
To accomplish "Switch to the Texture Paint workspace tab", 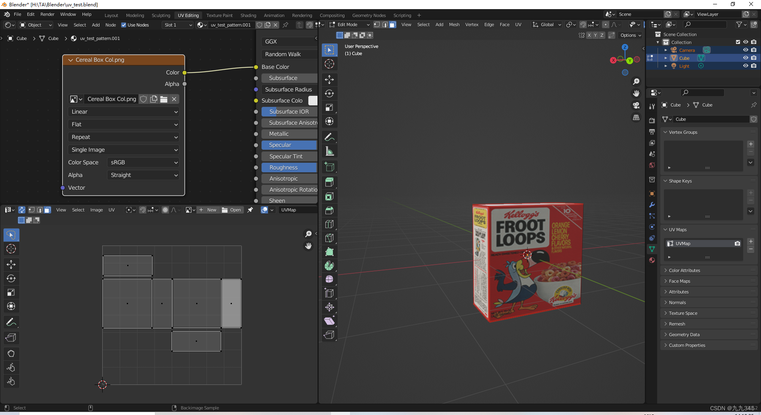I will click(x=219, y=15).
